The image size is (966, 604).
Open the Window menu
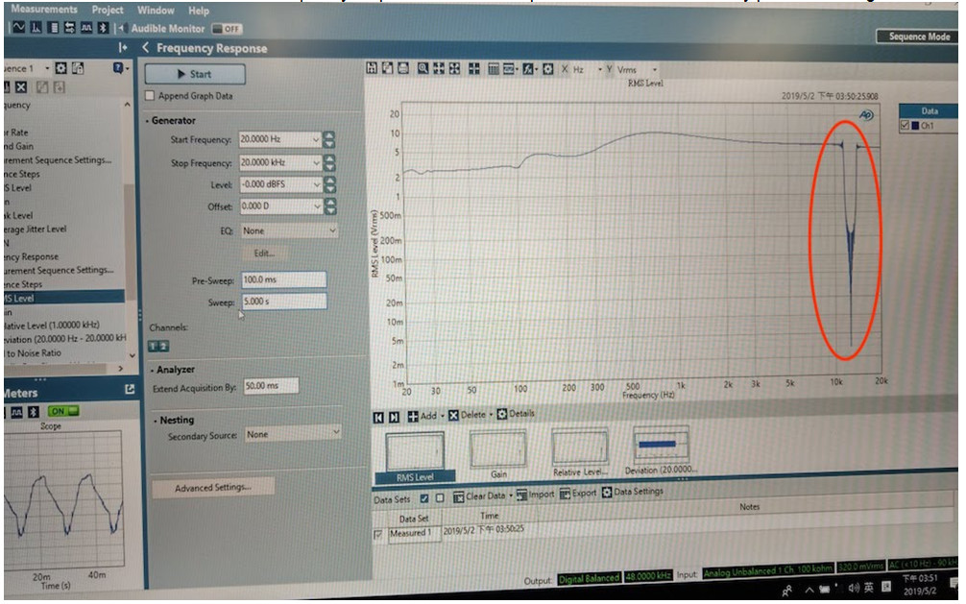click(156, 11)
